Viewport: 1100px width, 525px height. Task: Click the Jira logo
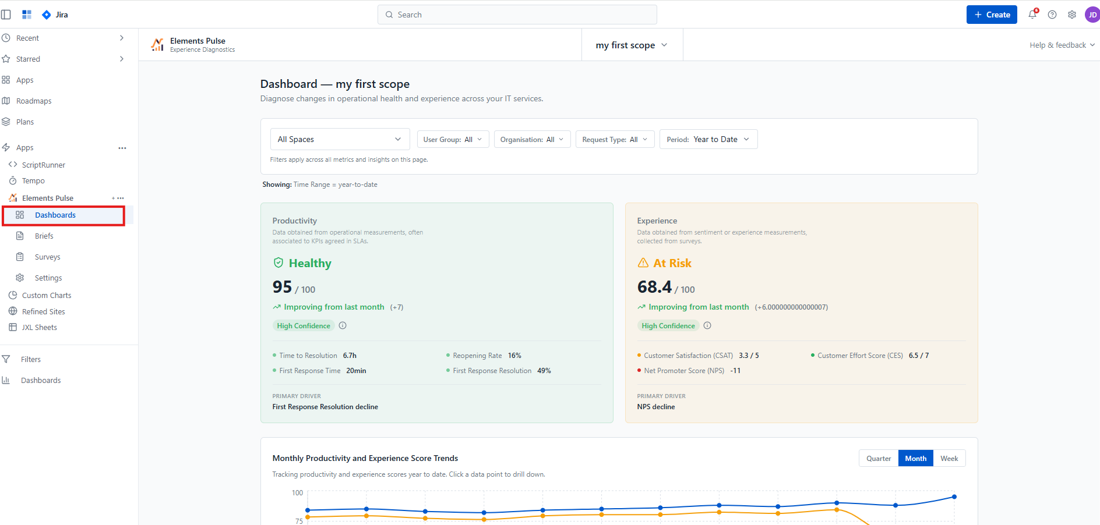point(55,15)
